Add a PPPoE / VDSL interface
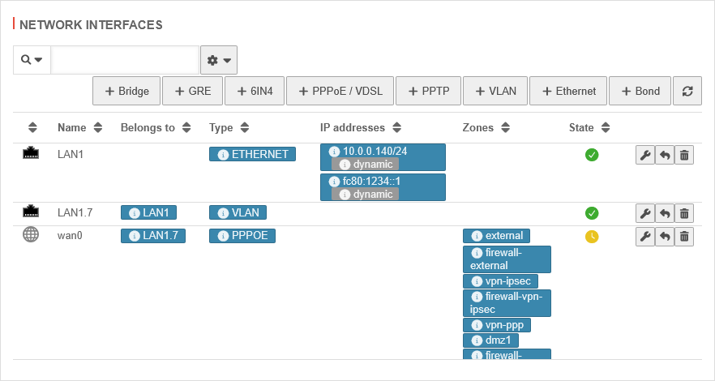This screenshot has height=381, width=715. click(340, 91)
